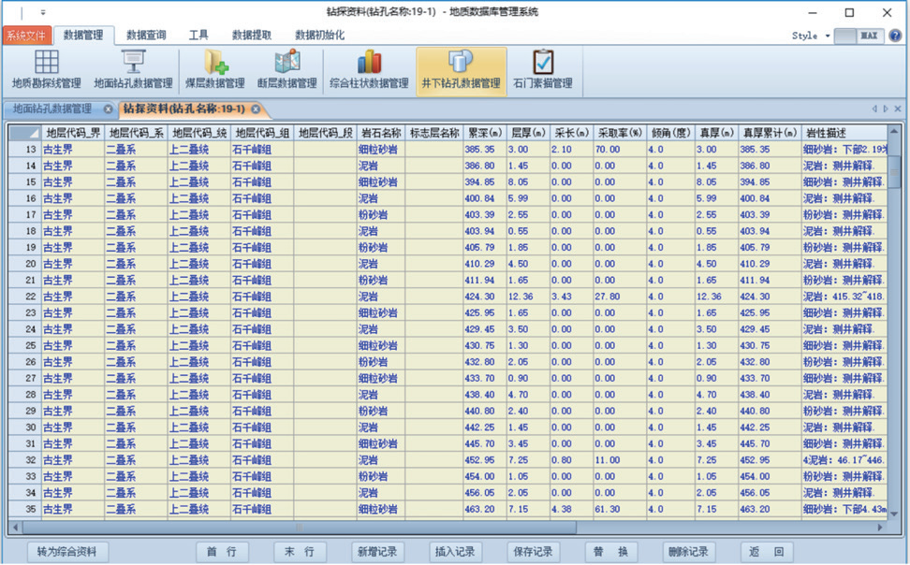Click the 地层代码_组 column header
910x565 pixels.
coord(262,133)
